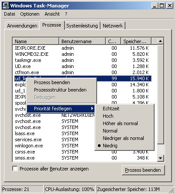Select the smss.exe process row
This screenshot has height=194, width=175.
[x=83, y=158]
